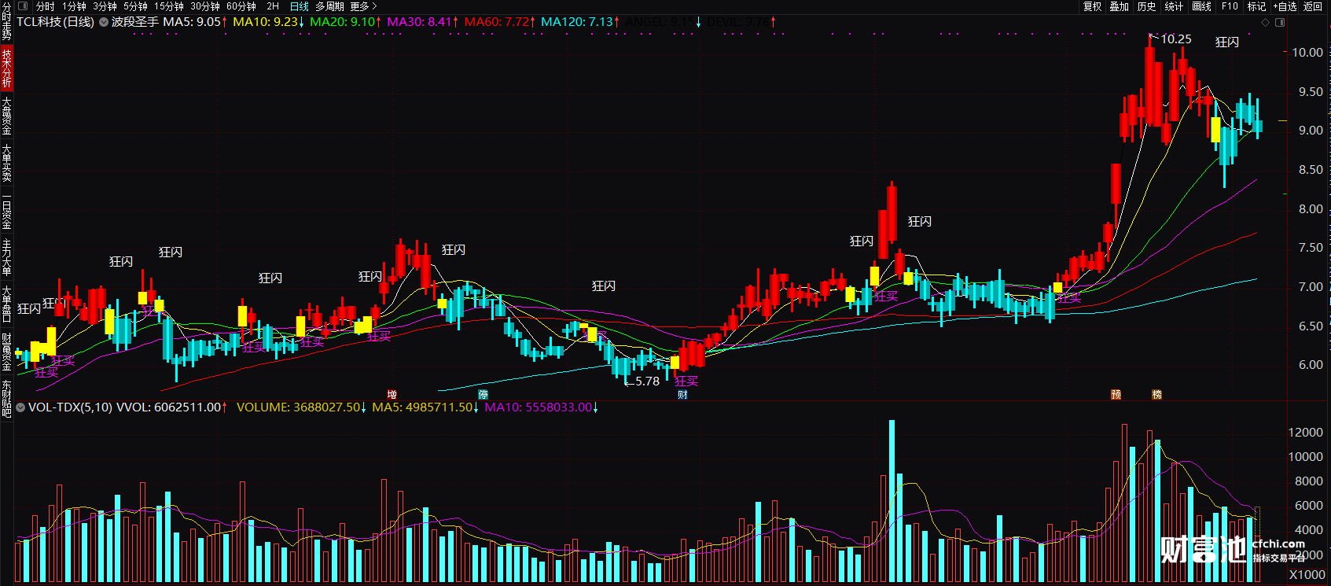1331x586 pixels.
Task: Select the 技术分析 sidebar tab
Action: tap(6, 68)
